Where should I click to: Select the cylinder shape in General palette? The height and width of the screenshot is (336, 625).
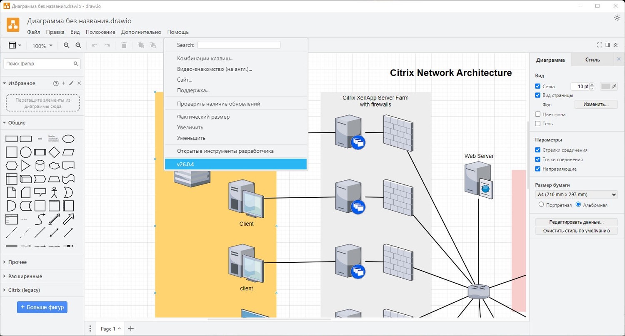pos(40,166)
